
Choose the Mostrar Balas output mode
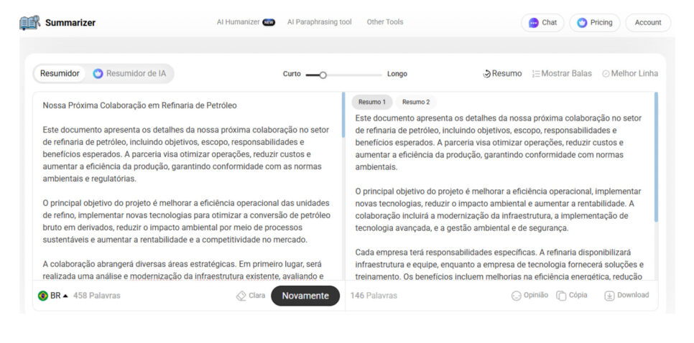point(562,74)
